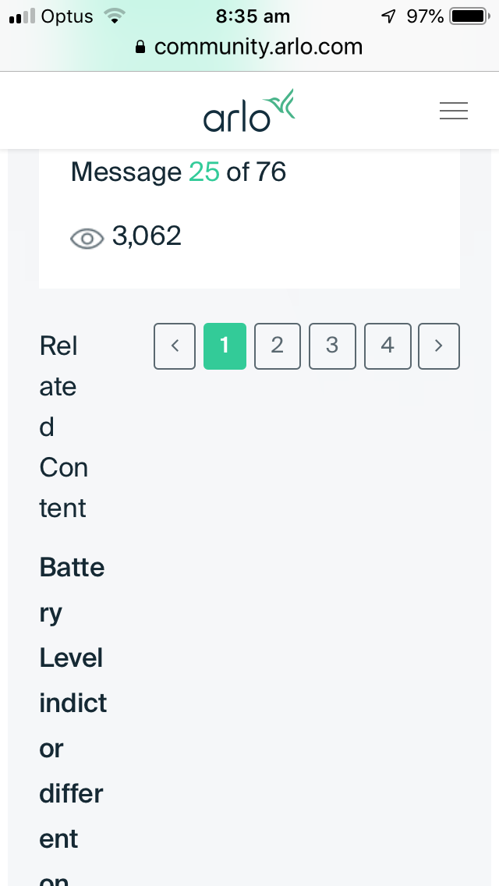Click the highlighted page 1 button

pyautogui.click(x=225, y=346)
